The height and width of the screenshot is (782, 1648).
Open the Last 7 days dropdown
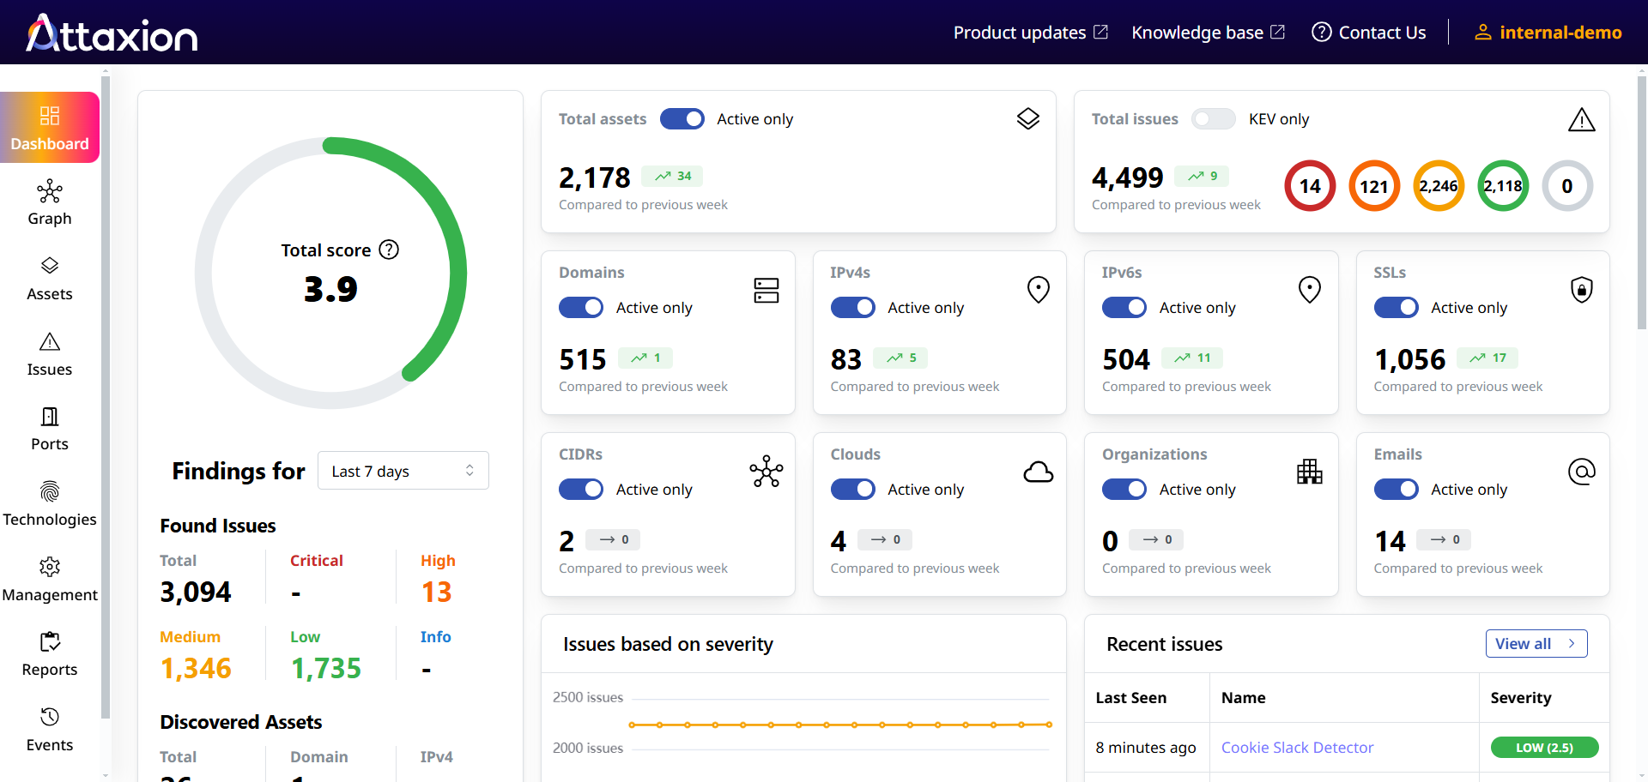403,471
